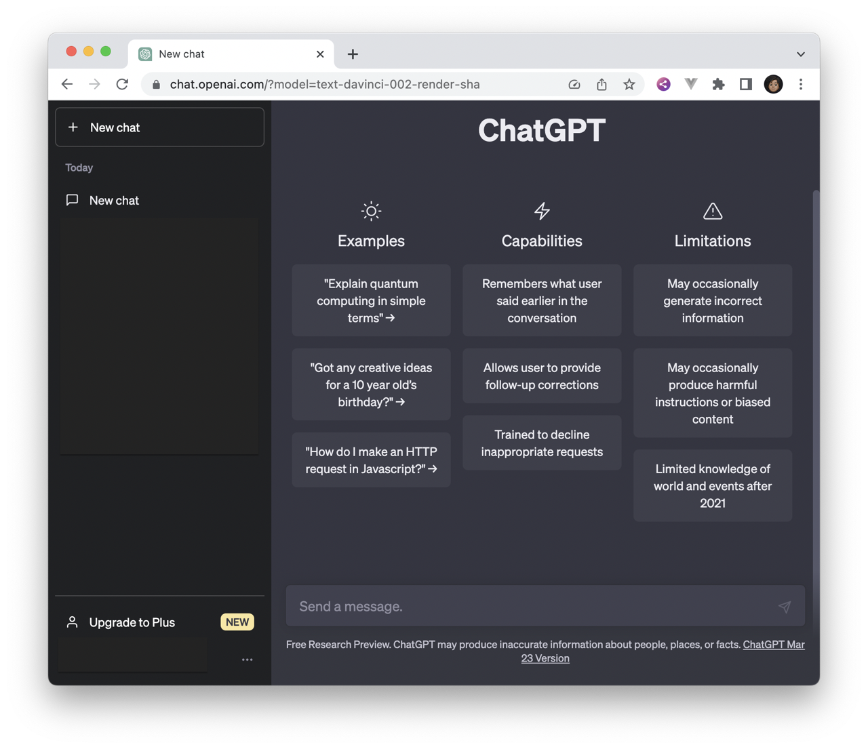The width and height of the screenshot is (868, 749).
Task: Open the sidebar three-dot account menu
Action: point(247,660)
